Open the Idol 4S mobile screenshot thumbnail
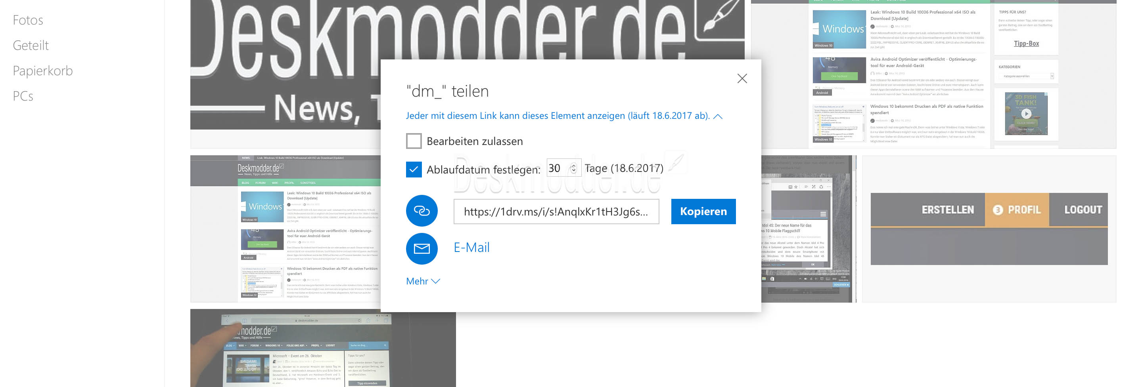The height and width of the screenshot is (387, 1142). point(809,229)
